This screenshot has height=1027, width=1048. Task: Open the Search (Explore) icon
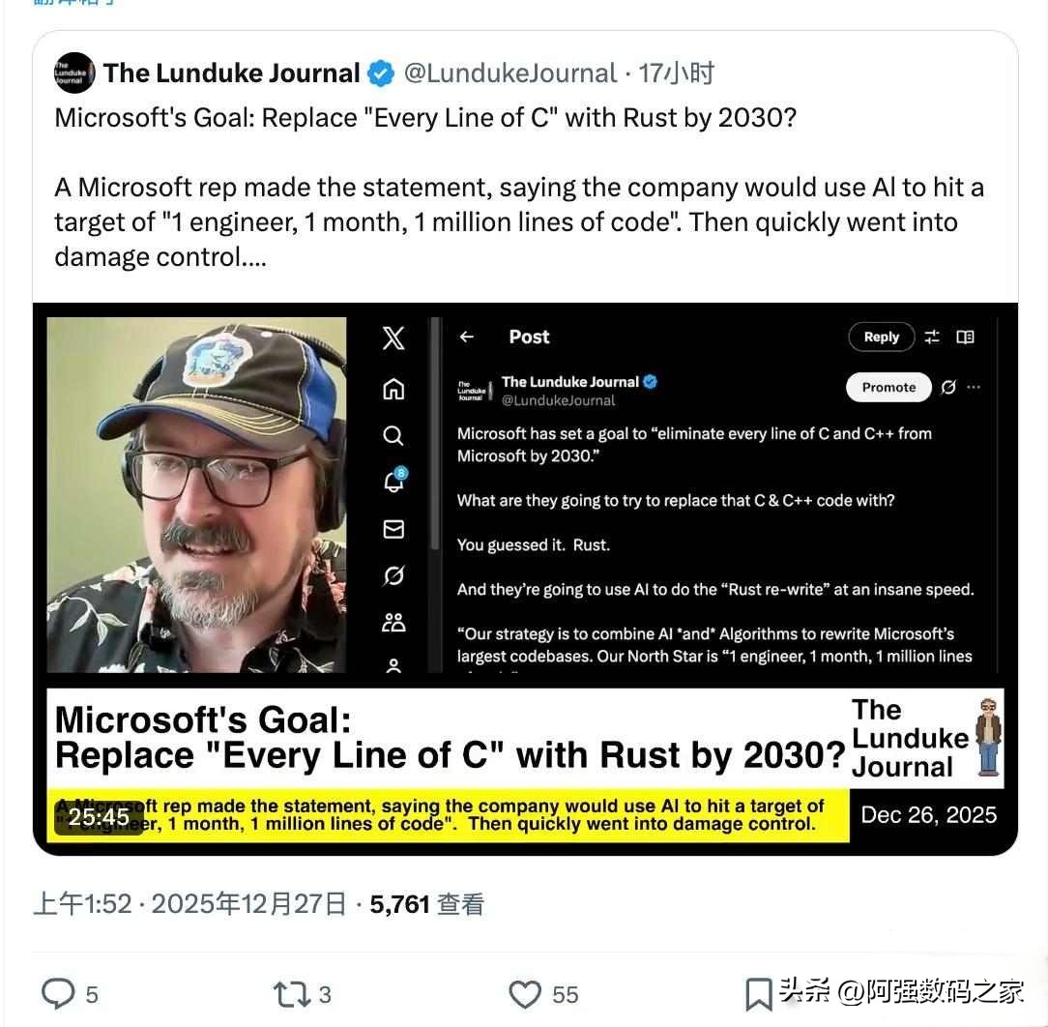[393, 435]
